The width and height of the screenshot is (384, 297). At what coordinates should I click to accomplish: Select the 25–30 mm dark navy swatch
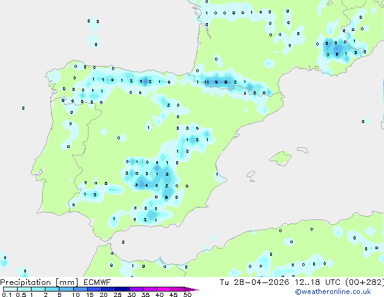click(122, 289)
